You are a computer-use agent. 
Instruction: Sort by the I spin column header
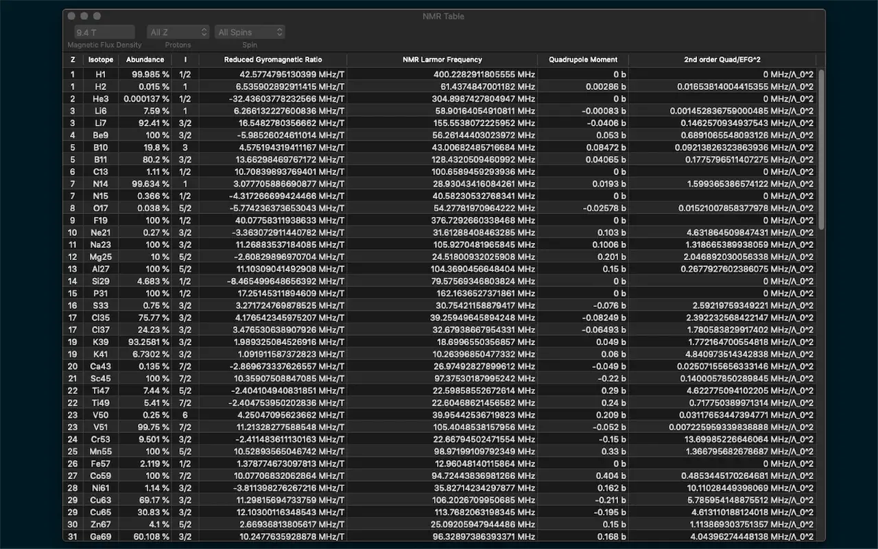coord(185,60)
